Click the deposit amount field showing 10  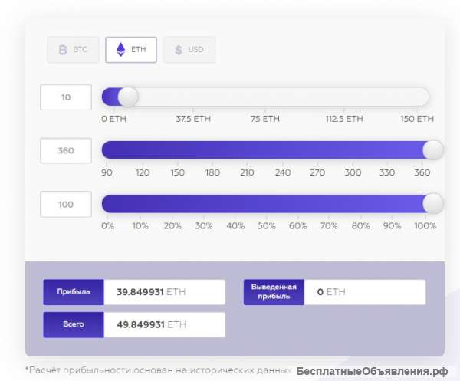[x=66, y=97]
